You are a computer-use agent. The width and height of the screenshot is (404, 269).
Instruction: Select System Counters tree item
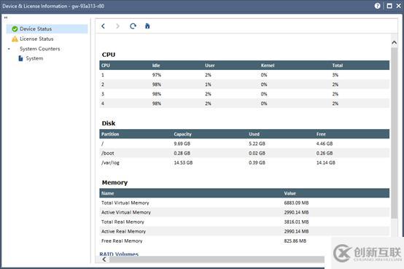[x=40, y=49]
